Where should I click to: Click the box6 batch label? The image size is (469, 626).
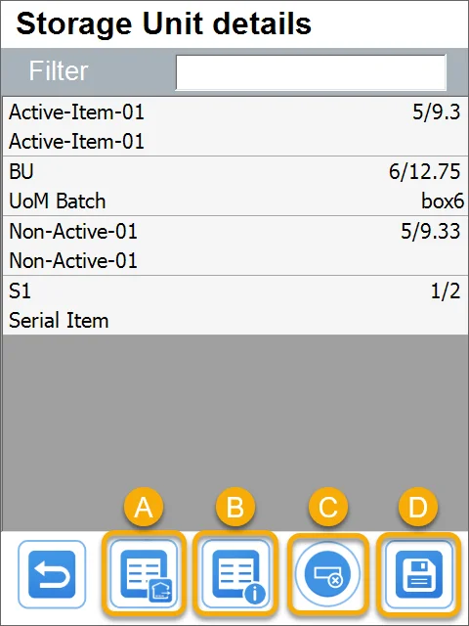point(443,201)
